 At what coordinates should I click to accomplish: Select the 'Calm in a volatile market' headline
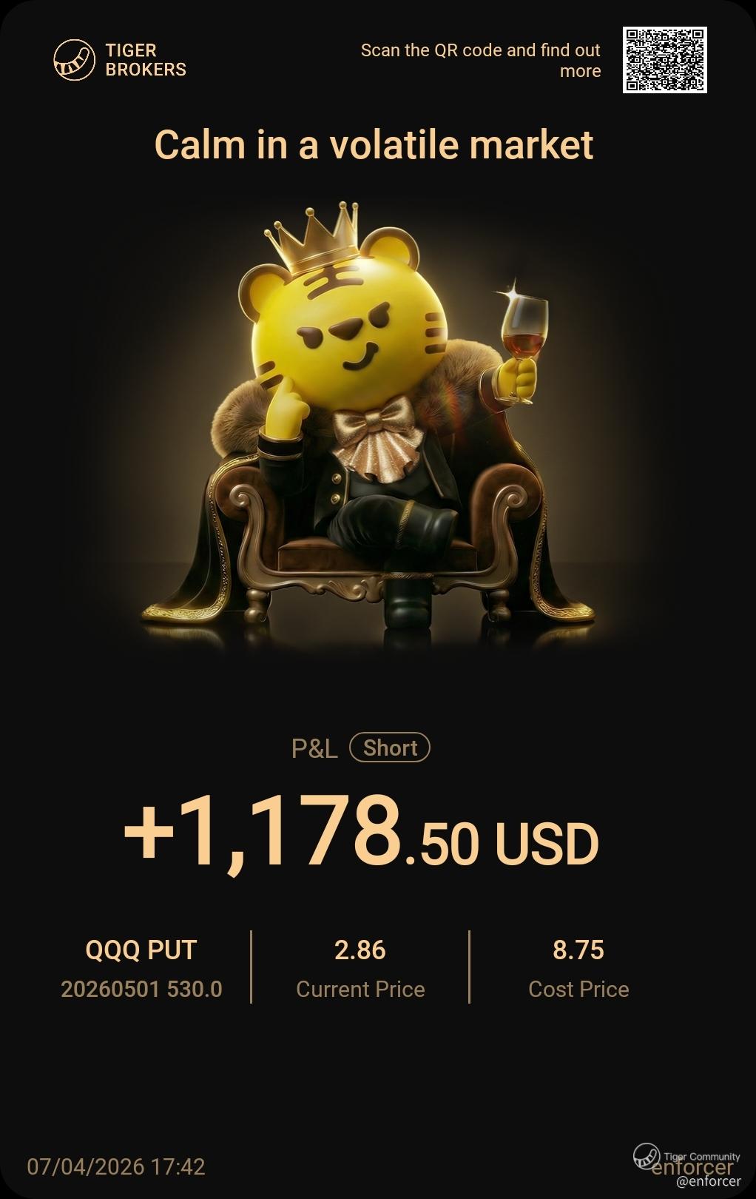point(374,144)
